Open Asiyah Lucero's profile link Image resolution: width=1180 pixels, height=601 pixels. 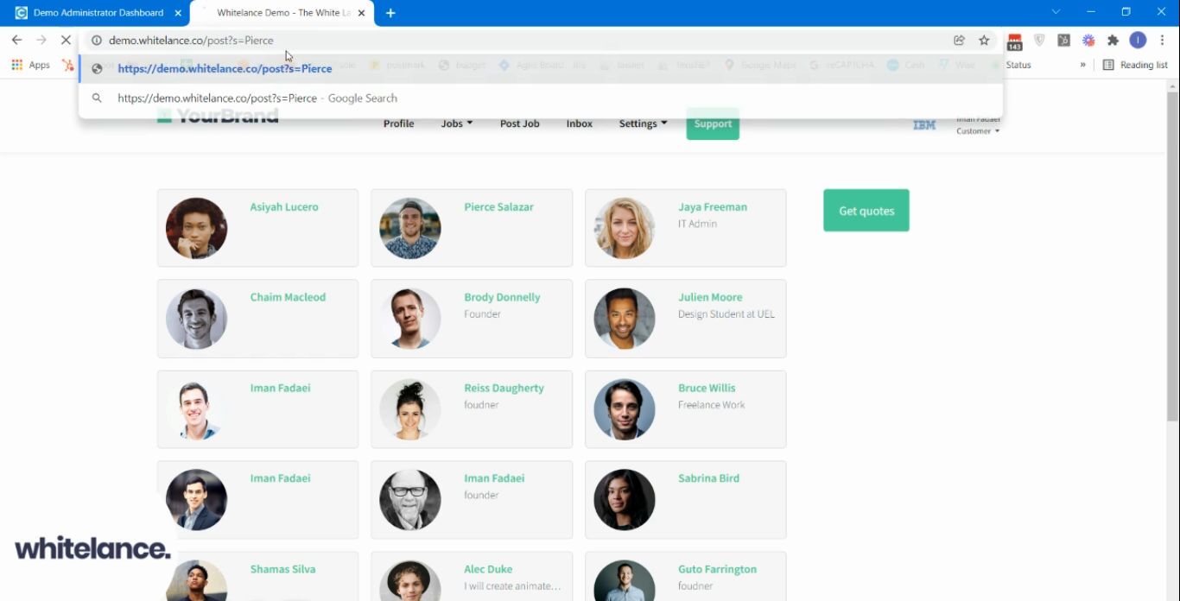[284, 207]
